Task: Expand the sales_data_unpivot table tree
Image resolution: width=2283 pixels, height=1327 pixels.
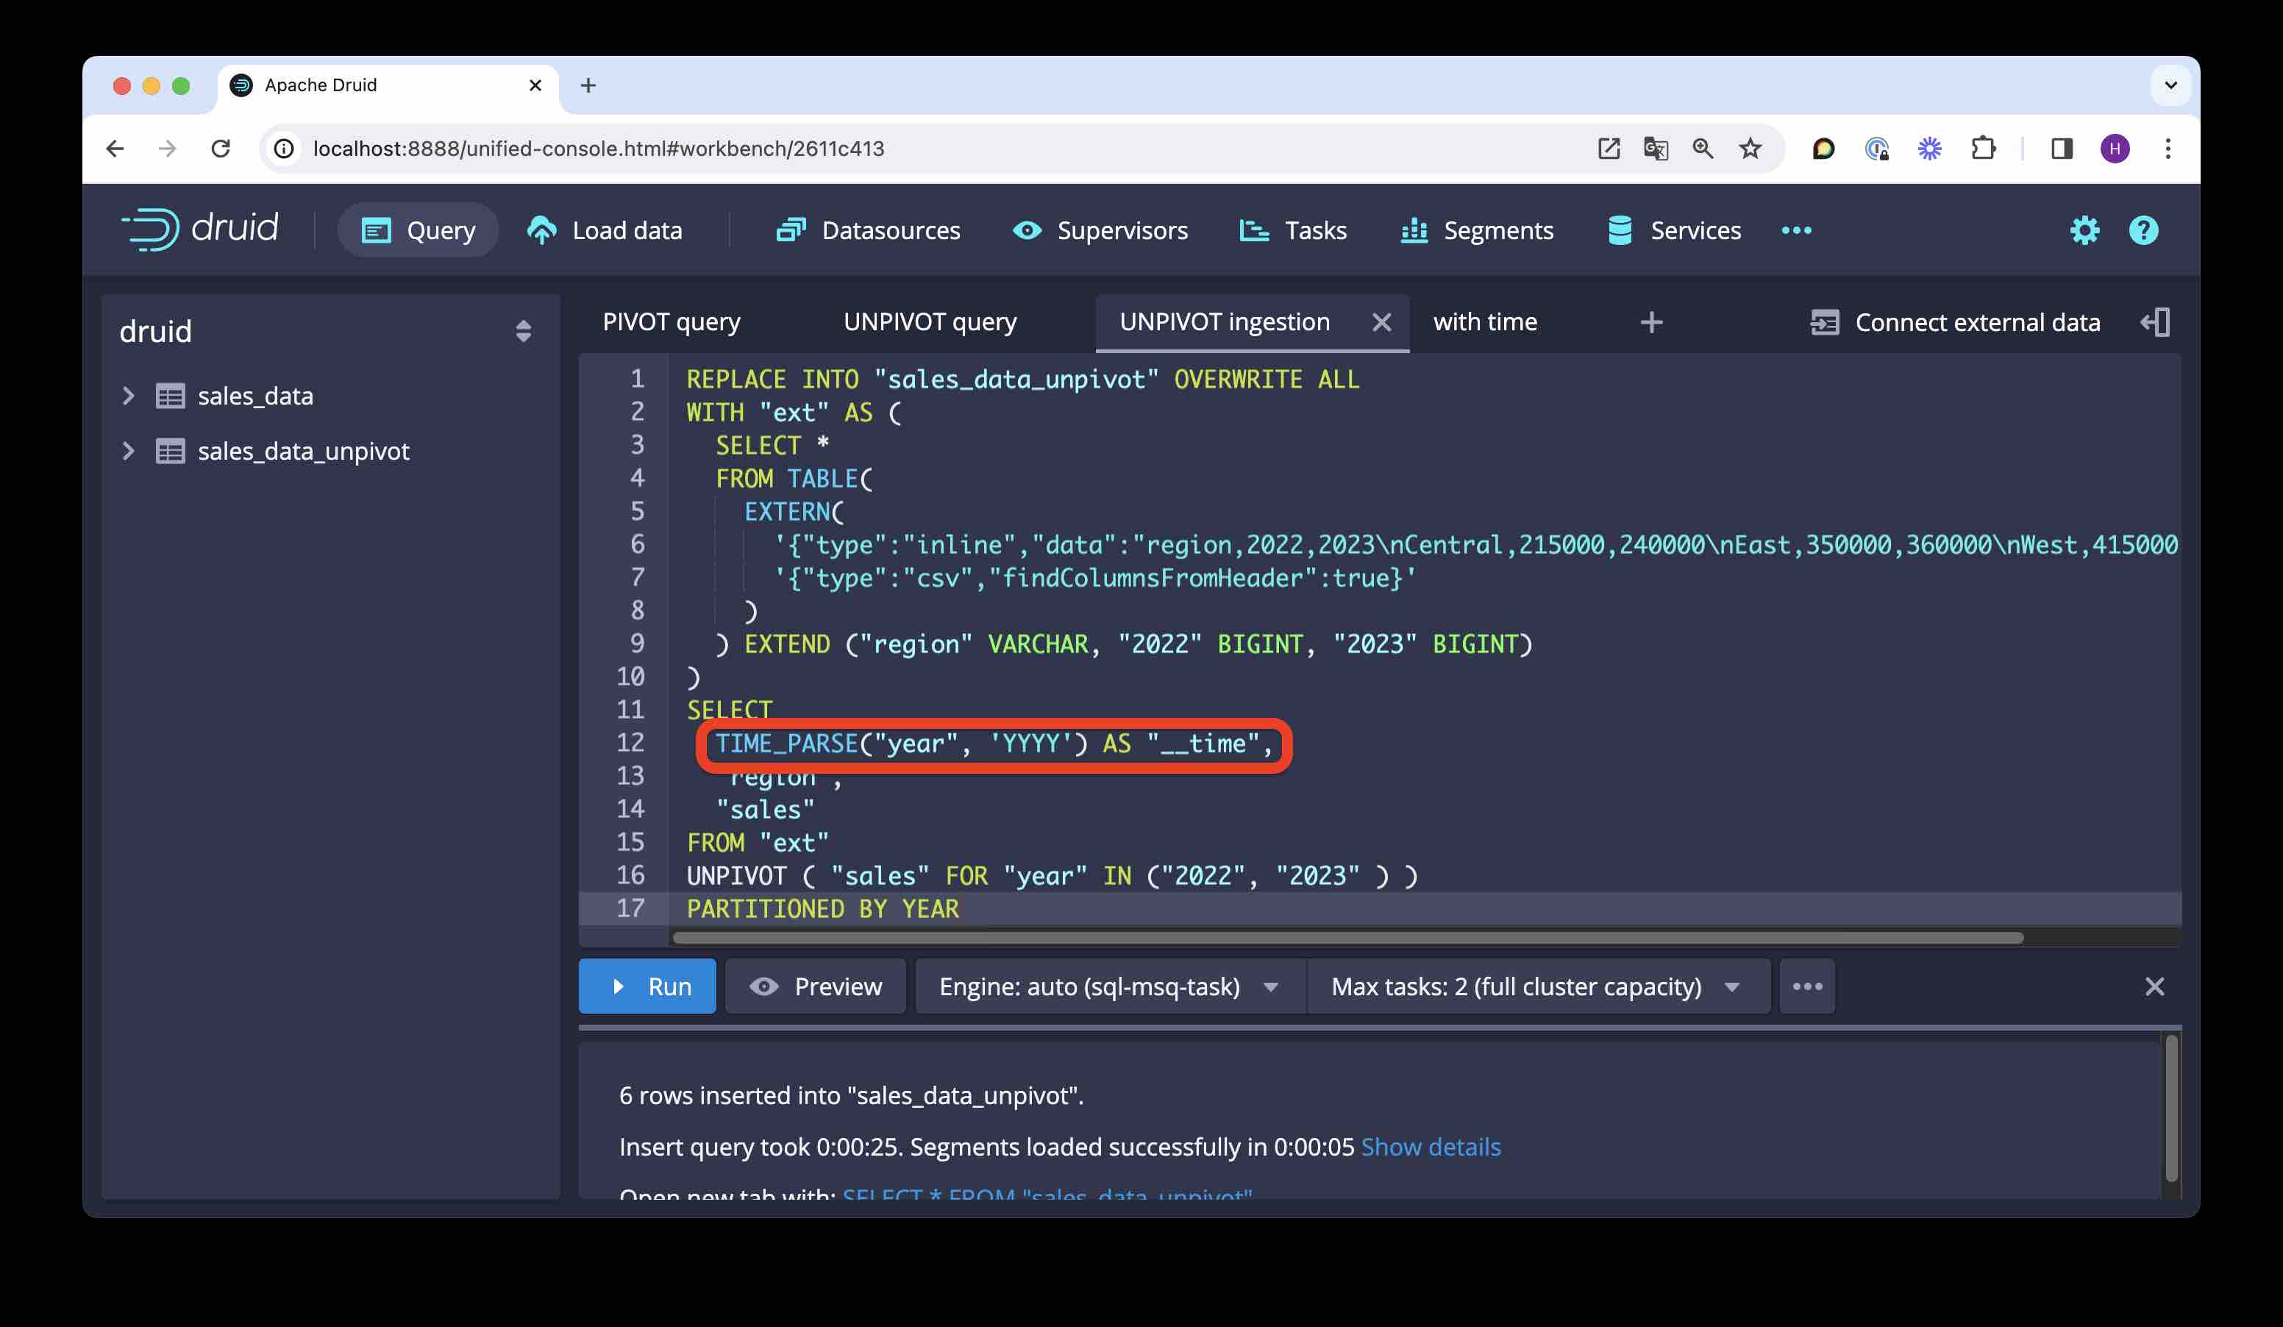Action: tap(129, 451)
